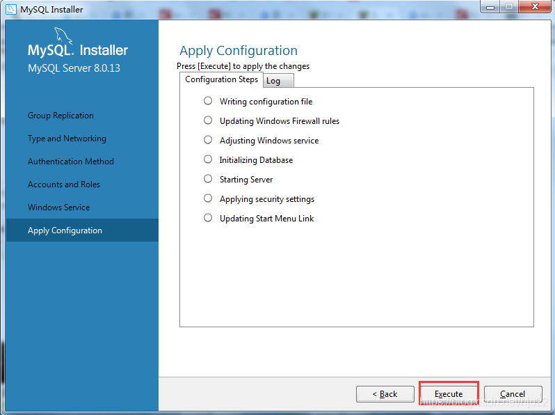Click the Back button
Viewport: 555px width, 415px height.
tap(385, 393)
